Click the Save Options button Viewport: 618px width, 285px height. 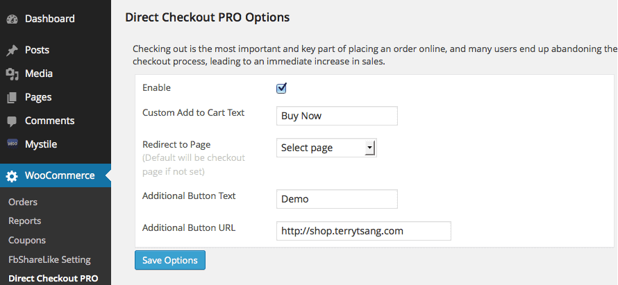[x=170, y=260]
